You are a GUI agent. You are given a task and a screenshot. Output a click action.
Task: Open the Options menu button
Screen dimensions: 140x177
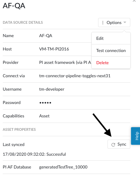pyautogui.click(x=114, y=23)
